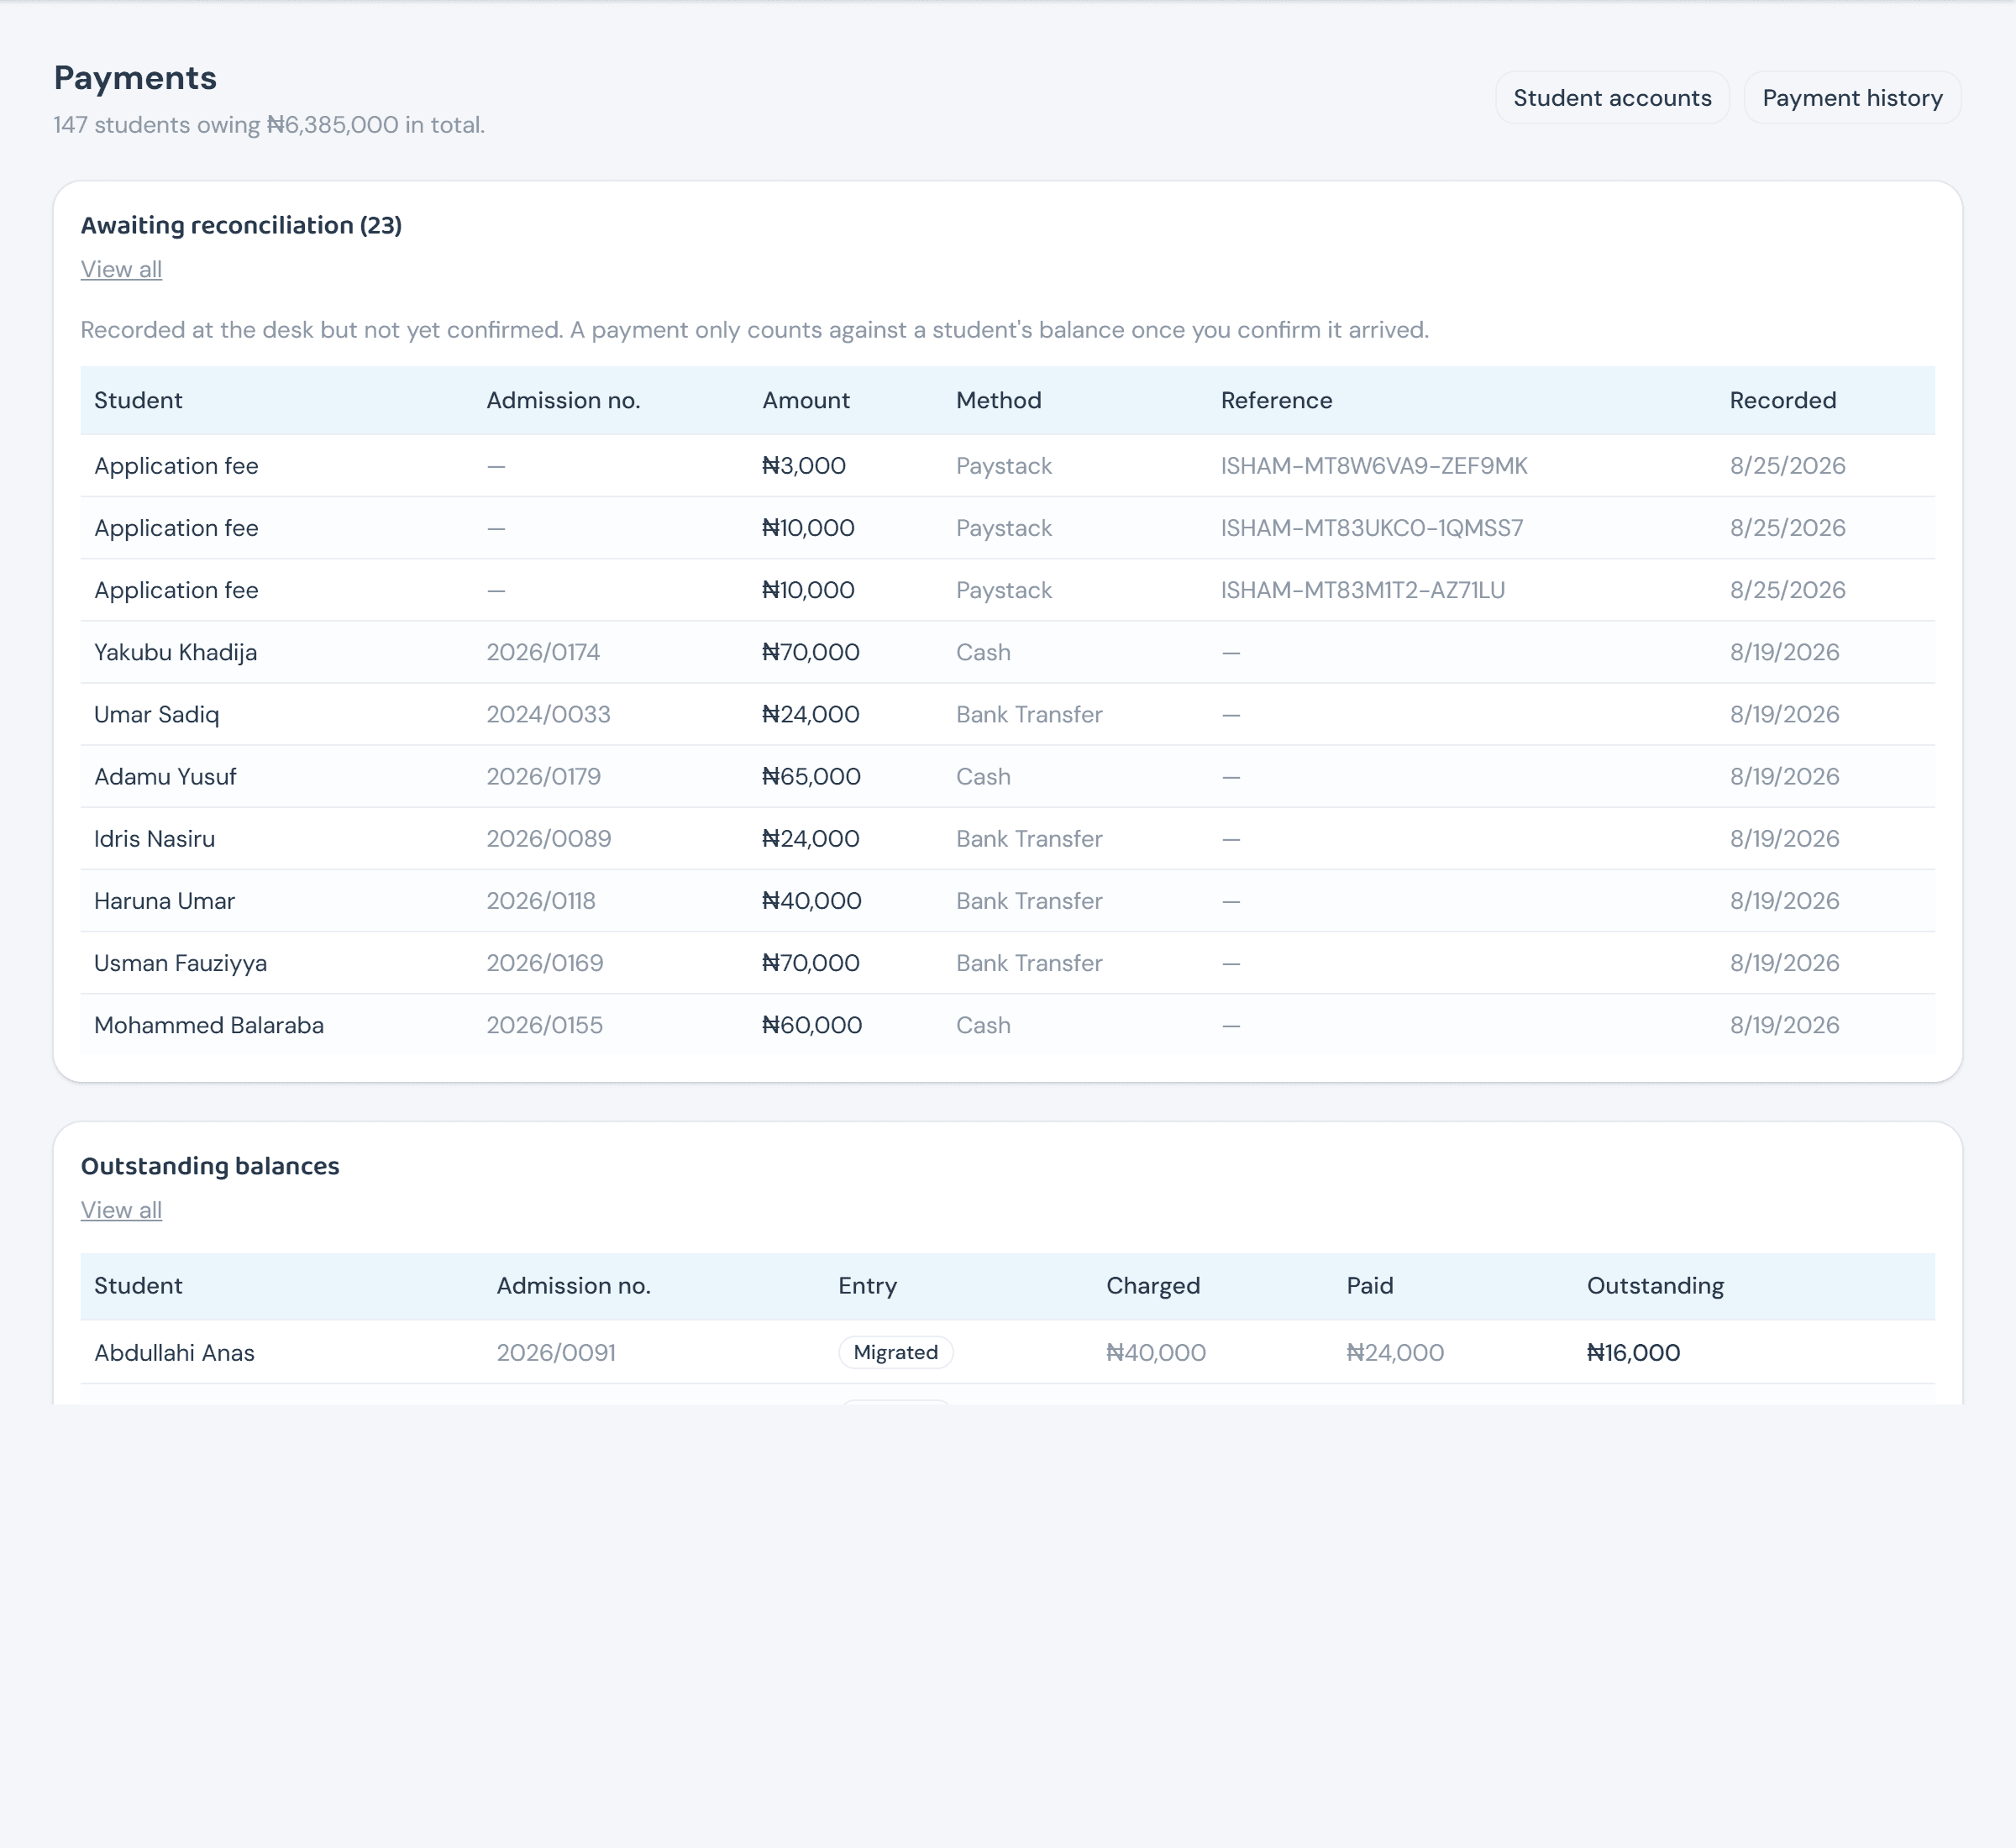Click the Amount column header
Screen dimensions: 2016x1848
806,400
